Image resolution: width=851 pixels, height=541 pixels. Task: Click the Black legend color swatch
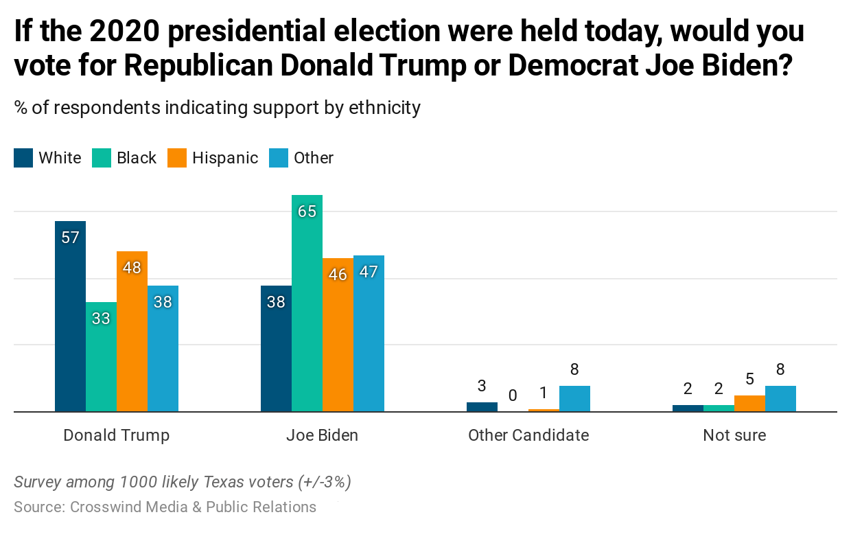coord(102,158)
